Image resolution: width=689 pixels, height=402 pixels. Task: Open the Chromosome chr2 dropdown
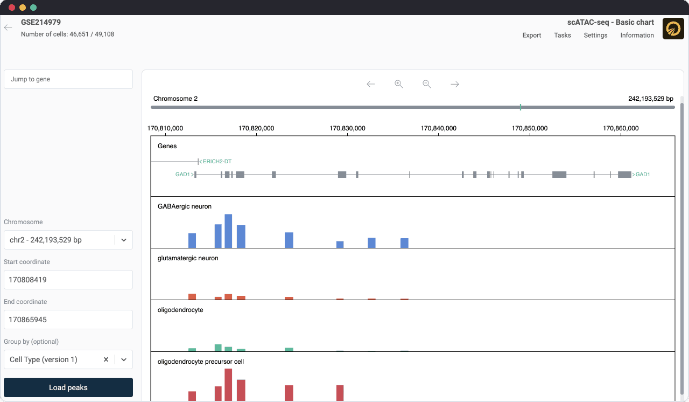(x=123, y=240)
